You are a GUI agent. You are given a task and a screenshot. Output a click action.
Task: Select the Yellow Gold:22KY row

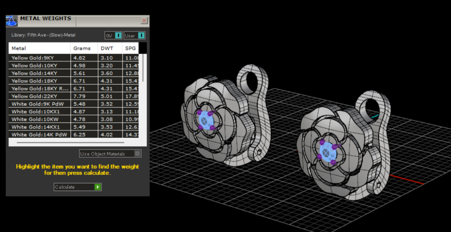pos(39,96)
